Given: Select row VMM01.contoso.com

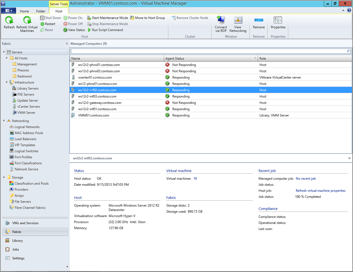Looking at the screenshot, I should point(211,115).
